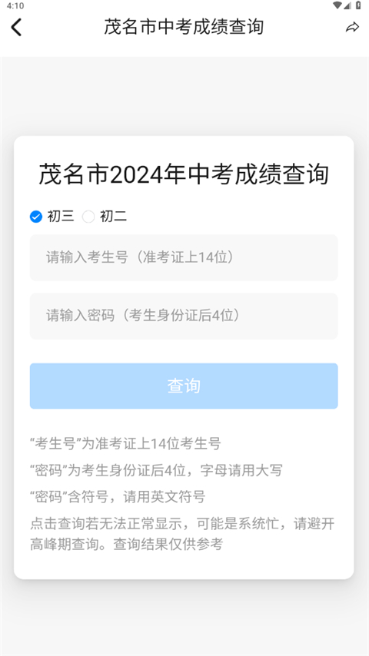Select the 初三 radio button
This screenshot has width=369, height=656.
click(x=36, y=217)
